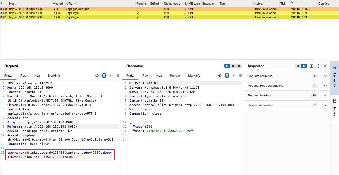This screenshot has width=339, height=175.
Task: Sort by the MIME type column header
Action: click(x=192, y=4)
